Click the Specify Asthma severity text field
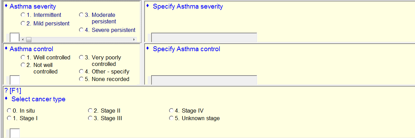415x138 pixels. tap(204, 37)
